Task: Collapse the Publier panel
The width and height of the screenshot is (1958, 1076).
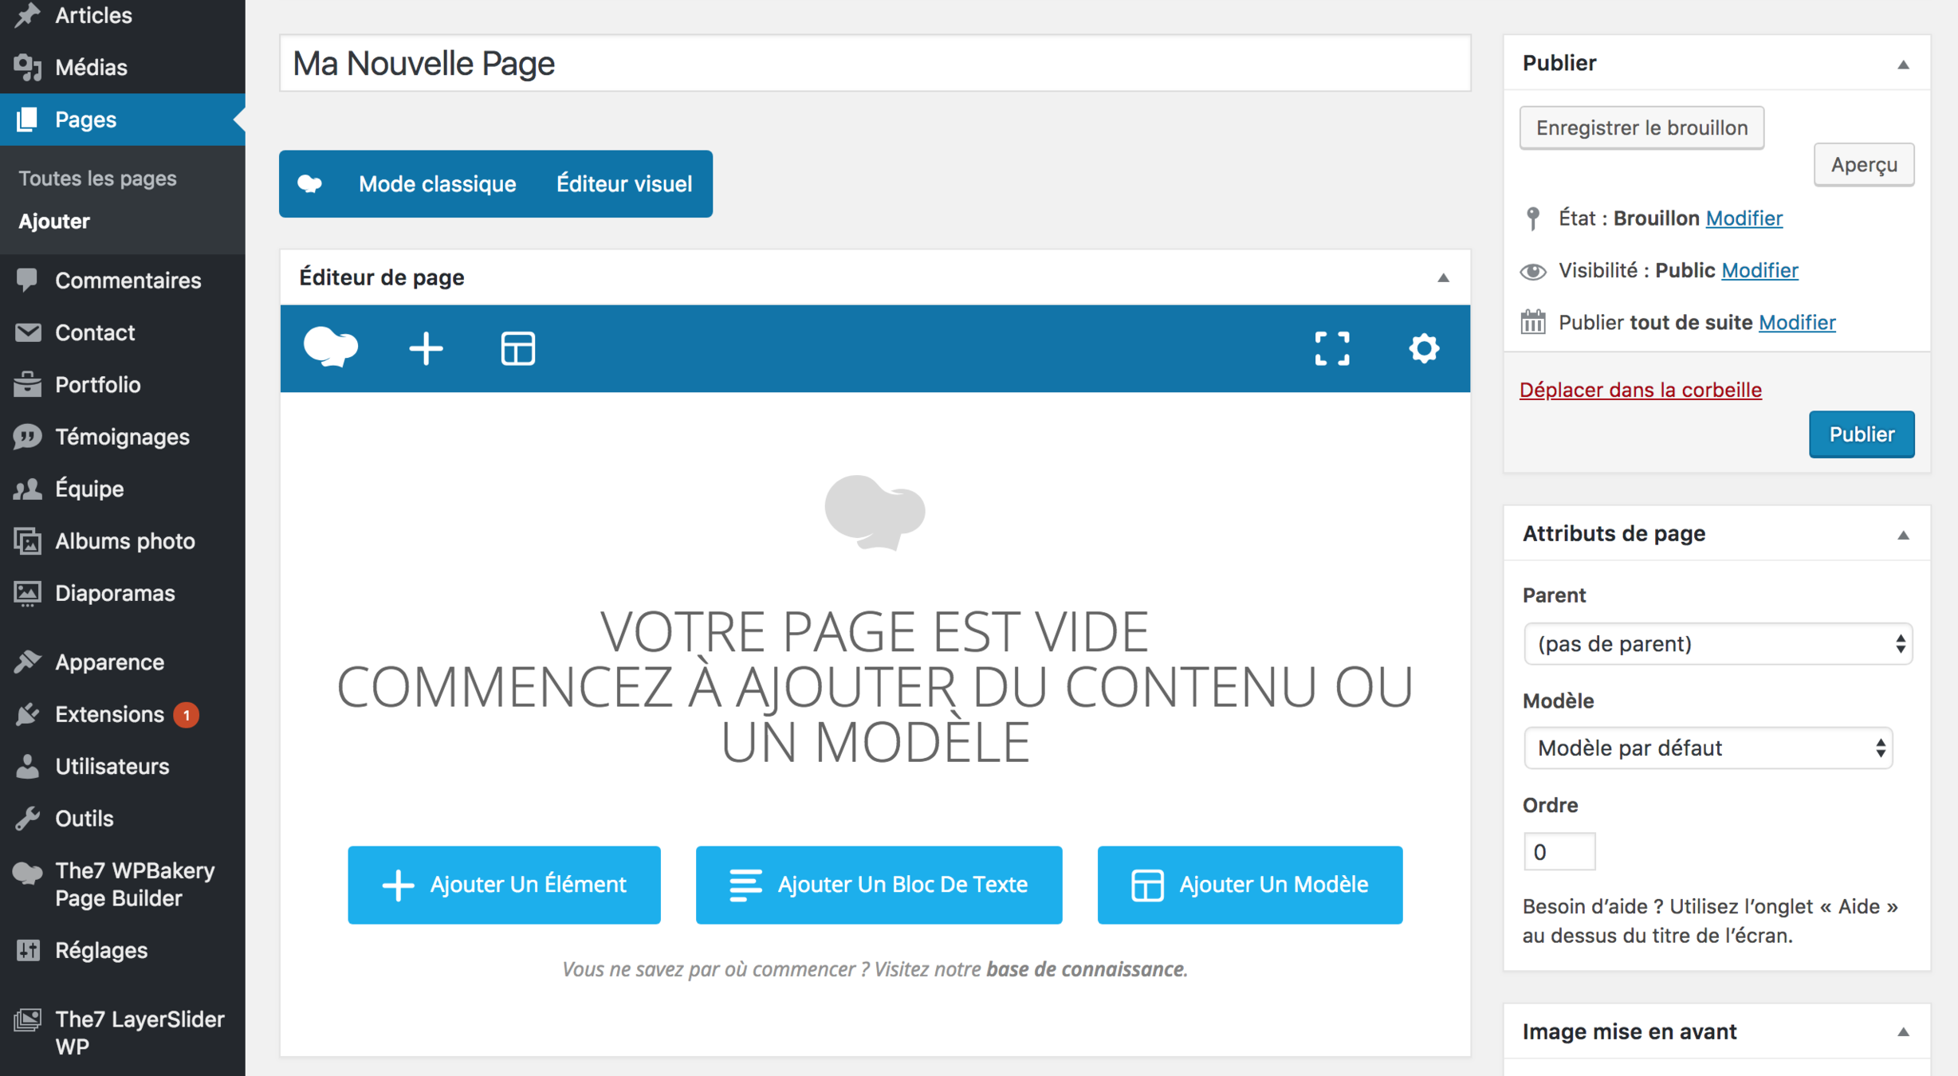Action: (1902, 64)
